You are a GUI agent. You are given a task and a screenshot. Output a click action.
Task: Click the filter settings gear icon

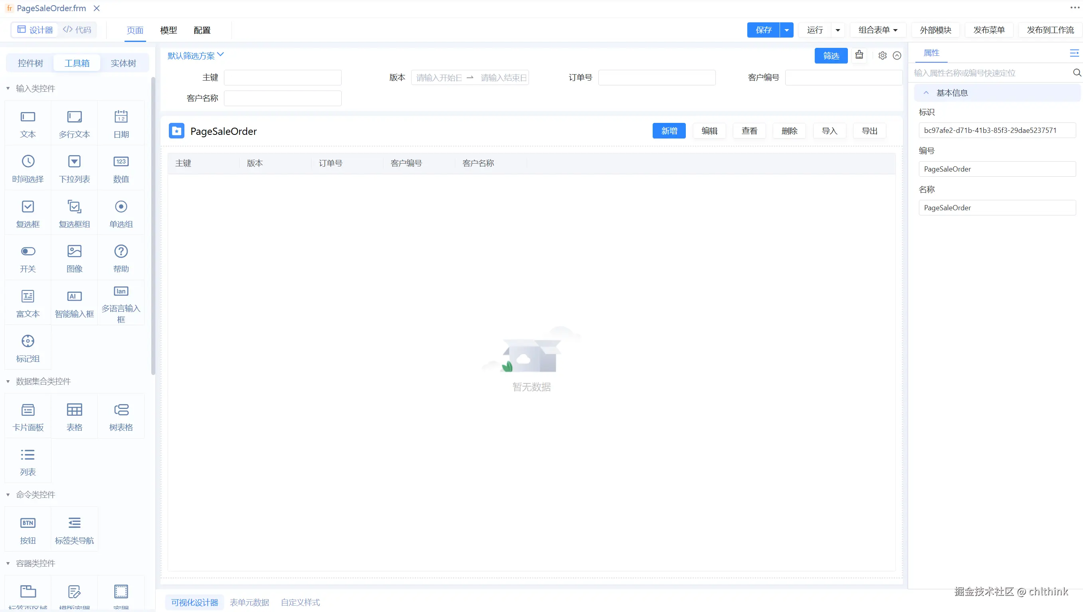[x=882, y=55]
